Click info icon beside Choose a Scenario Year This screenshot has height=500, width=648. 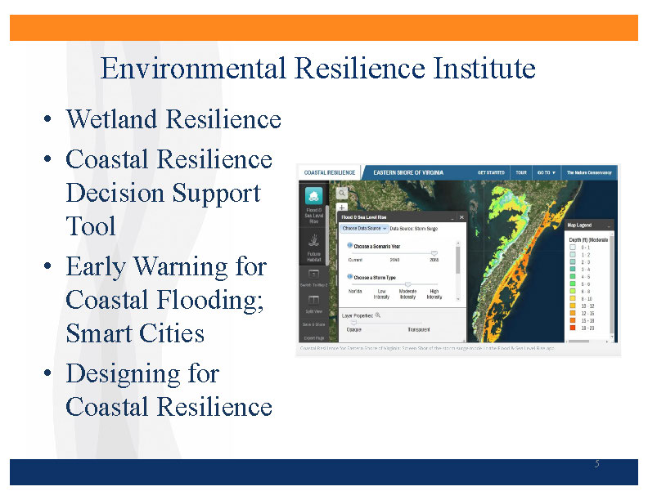[x=349, y=245]
